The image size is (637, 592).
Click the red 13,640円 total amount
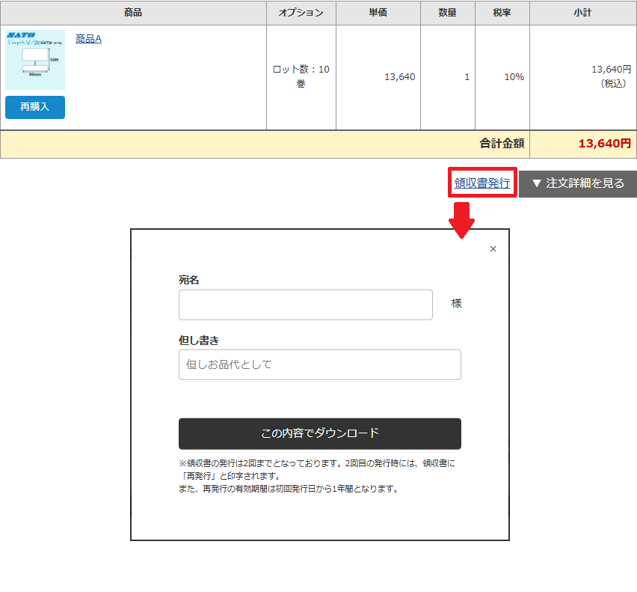click(x=604, y=144)
